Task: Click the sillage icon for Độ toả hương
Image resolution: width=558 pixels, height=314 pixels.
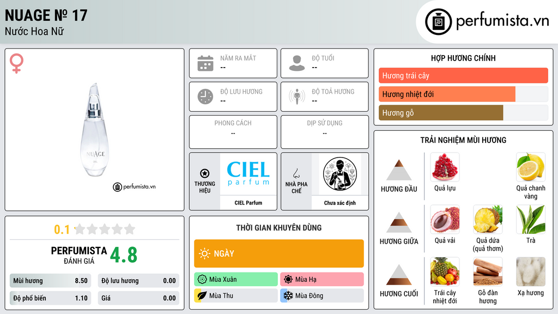Action: point(297,96)
